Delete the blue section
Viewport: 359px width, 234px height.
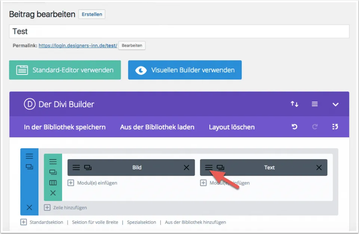30,207
